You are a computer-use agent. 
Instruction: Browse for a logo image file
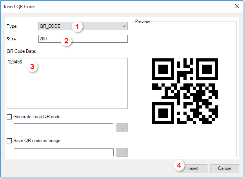pyautogui.click(x=122, y=127)
